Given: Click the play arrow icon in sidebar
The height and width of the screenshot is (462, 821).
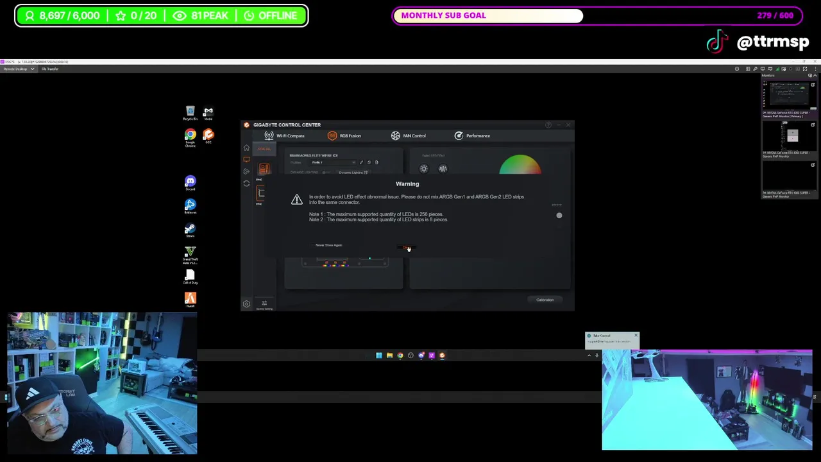Looking at the screenshot, I should (x=246, y=171).
